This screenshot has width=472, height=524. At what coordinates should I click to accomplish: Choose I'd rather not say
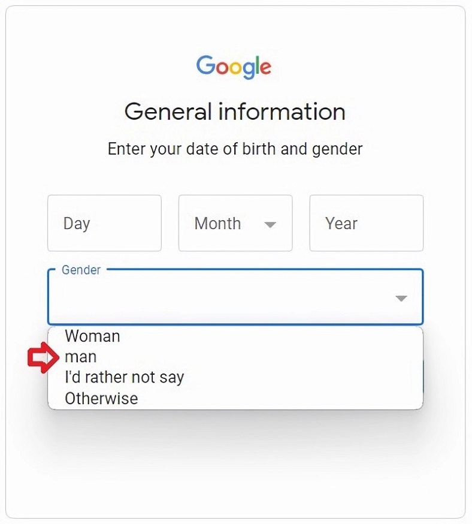124,377
